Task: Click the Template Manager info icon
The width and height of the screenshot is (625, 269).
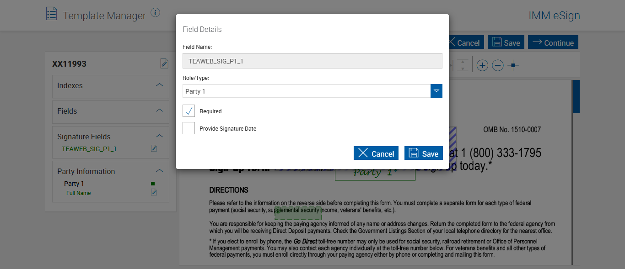Action: [x=156, y=13]
